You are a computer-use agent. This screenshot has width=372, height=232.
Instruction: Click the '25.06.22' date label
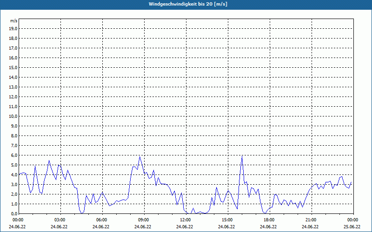[352, 227]
